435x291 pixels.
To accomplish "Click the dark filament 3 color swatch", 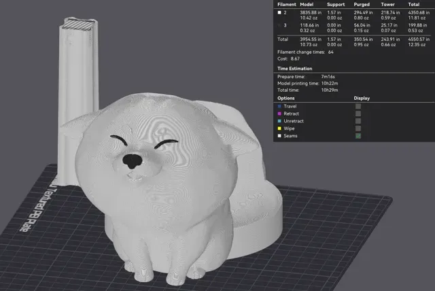I will tap(279, 25).
